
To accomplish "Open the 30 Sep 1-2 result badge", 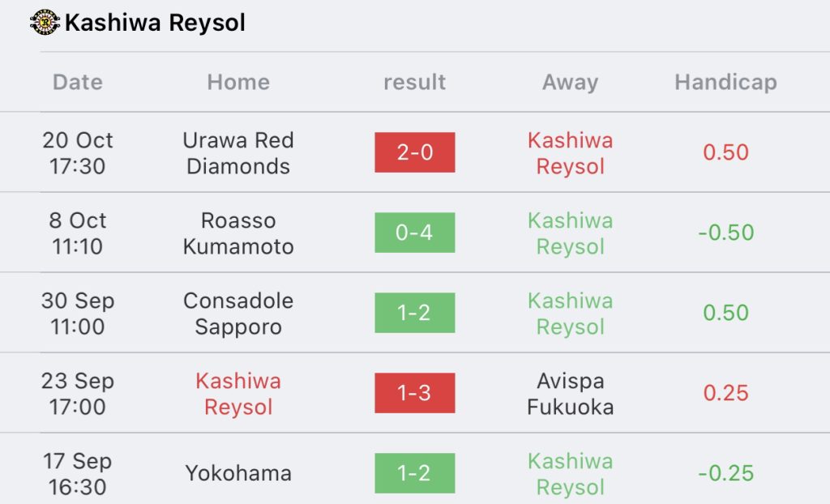I will click(x=415, y=313).
